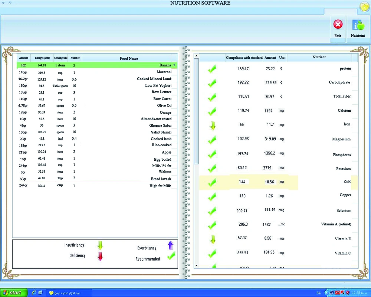Click the Serving size column header
Image resolution: width=371 pixels, height=297 pixels.
tap(60, 58)
